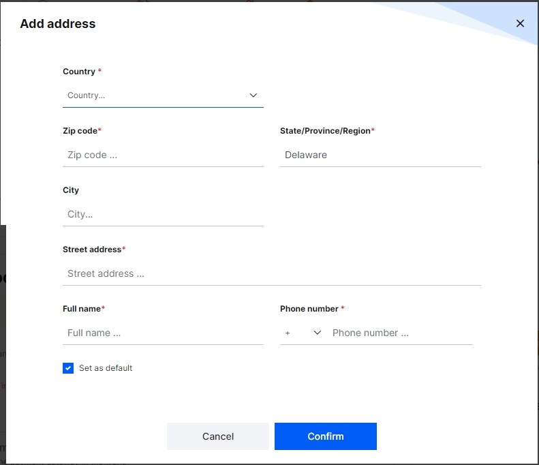
Task: Click the plus sign in phone prefix
Action: [x=288, y=333]
